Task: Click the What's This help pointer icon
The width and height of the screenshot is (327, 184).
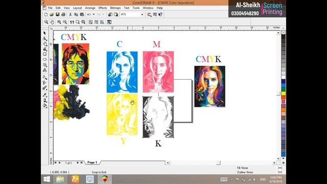Action: click(x=160, y=14)
